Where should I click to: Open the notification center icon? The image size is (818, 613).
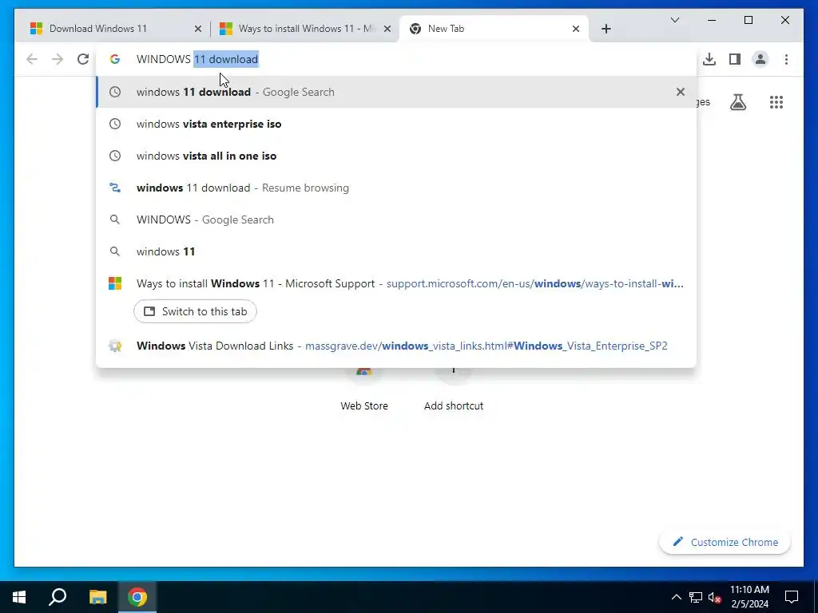click(x=792, y=597)
